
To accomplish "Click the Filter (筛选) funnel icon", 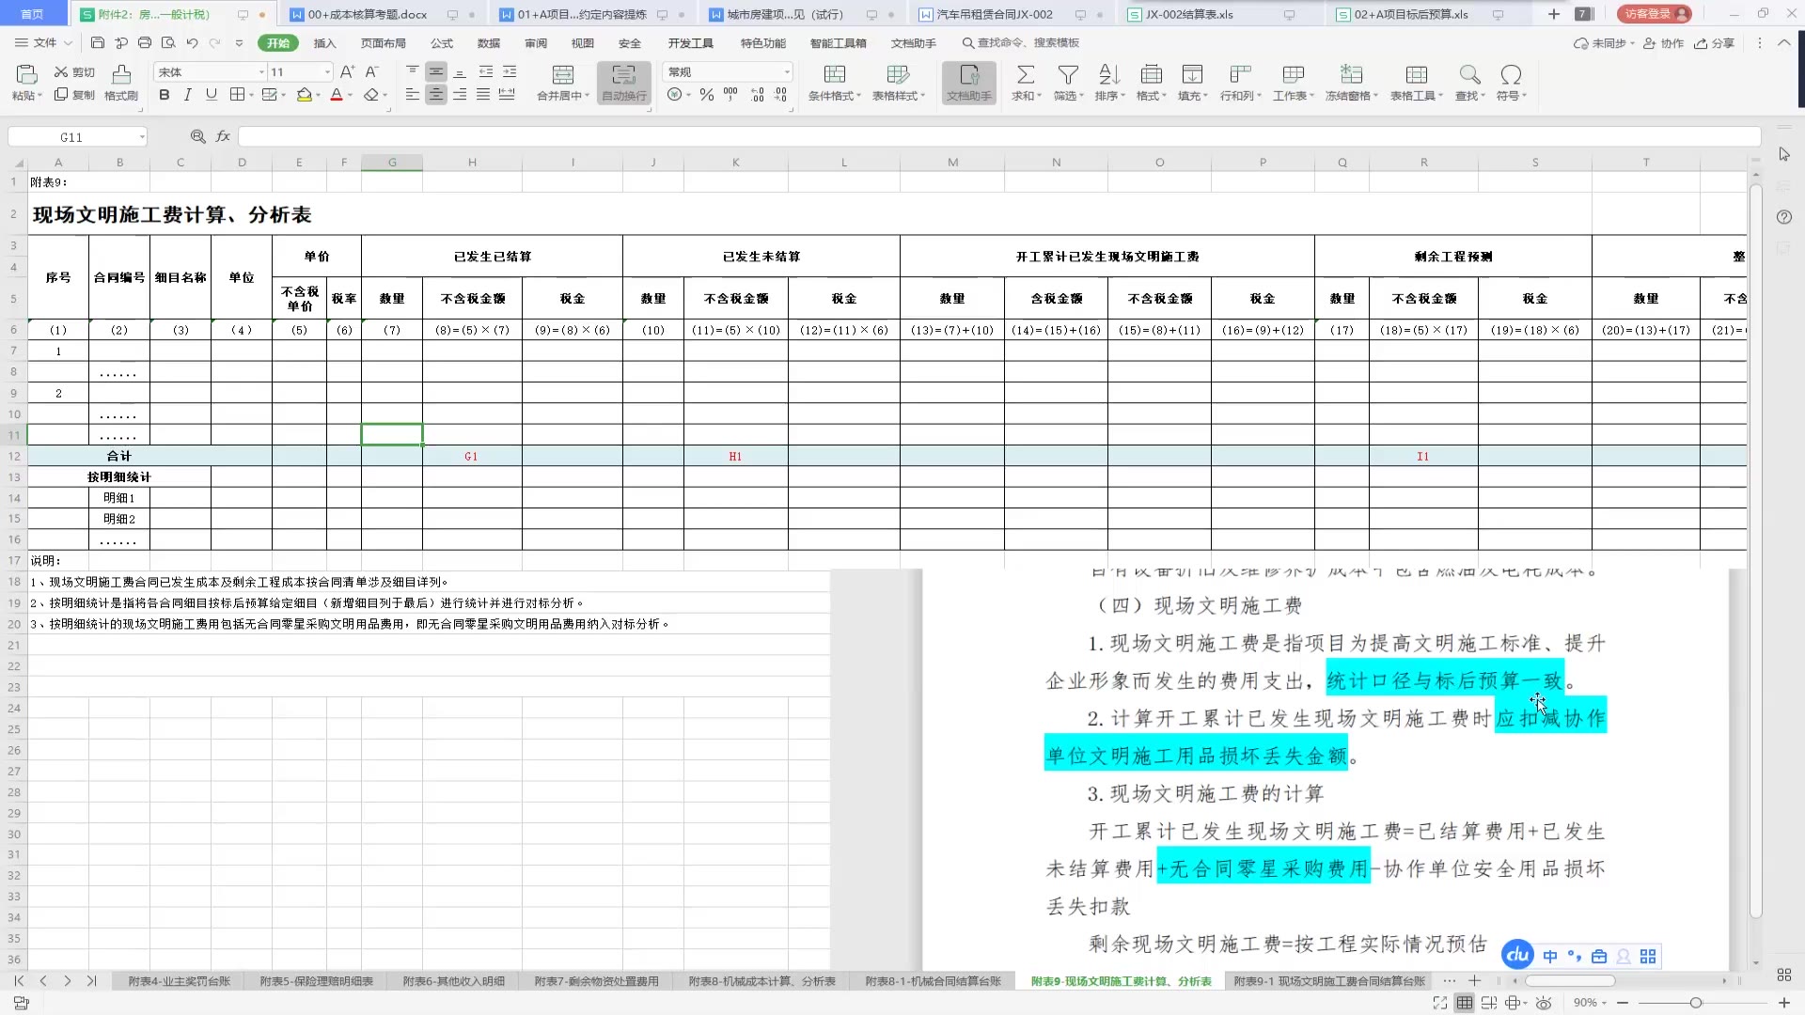I will click(1068, 75).
